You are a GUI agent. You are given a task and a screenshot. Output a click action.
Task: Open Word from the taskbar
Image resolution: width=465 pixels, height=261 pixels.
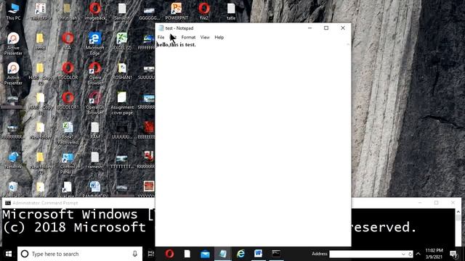[x=259, y=254]
